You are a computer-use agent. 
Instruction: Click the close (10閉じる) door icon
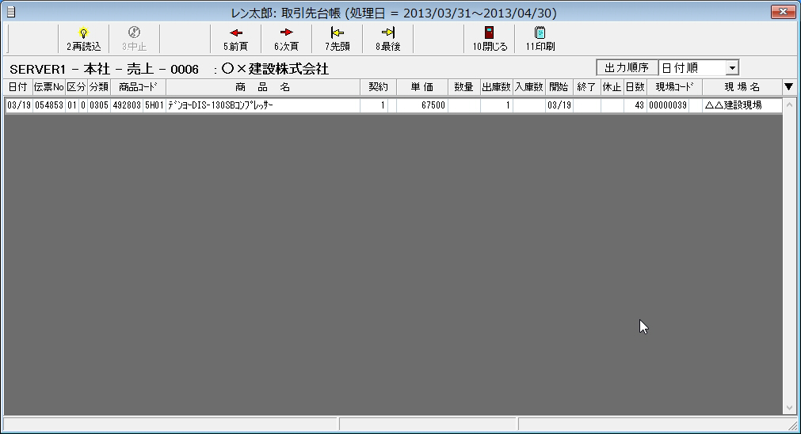pos(490,33)
